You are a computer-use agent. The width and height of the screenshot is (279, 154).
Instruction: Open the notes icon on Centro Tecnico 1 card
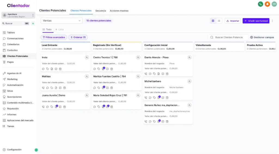(x=103, y=69)
